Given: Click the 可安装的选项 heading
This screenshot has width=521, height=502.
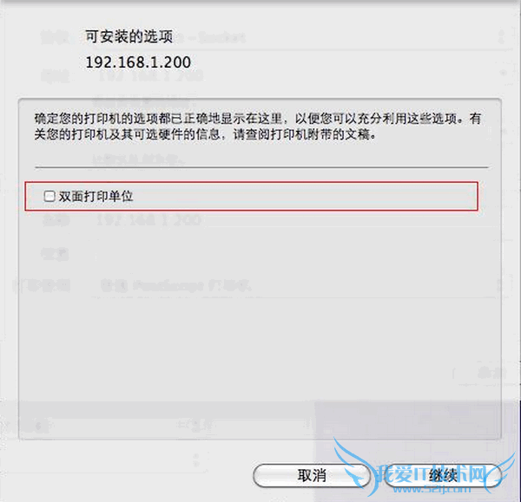Looking at the screenshot, I should tap(129, 36).
